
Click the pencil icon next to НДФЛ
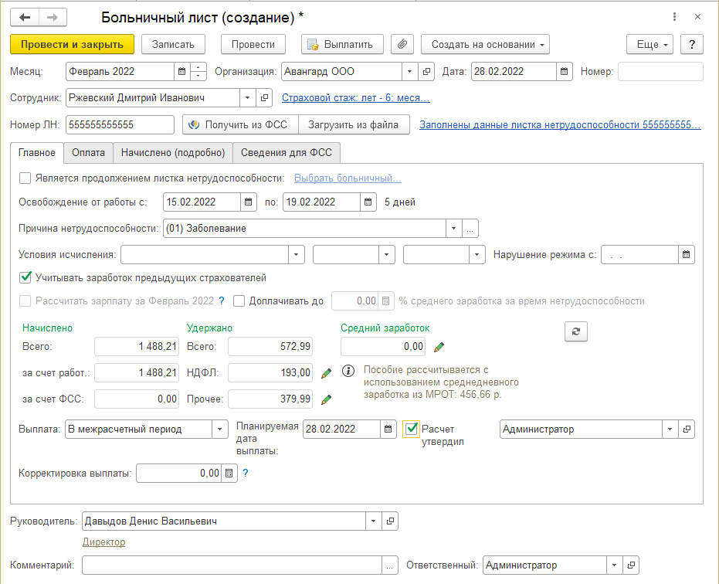tap(326, 373)
